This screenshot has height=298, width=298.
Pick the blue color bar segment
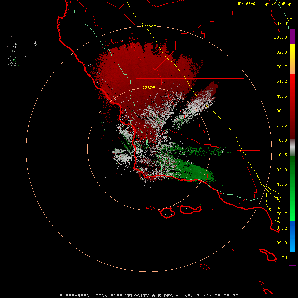[x=292, y=236]
